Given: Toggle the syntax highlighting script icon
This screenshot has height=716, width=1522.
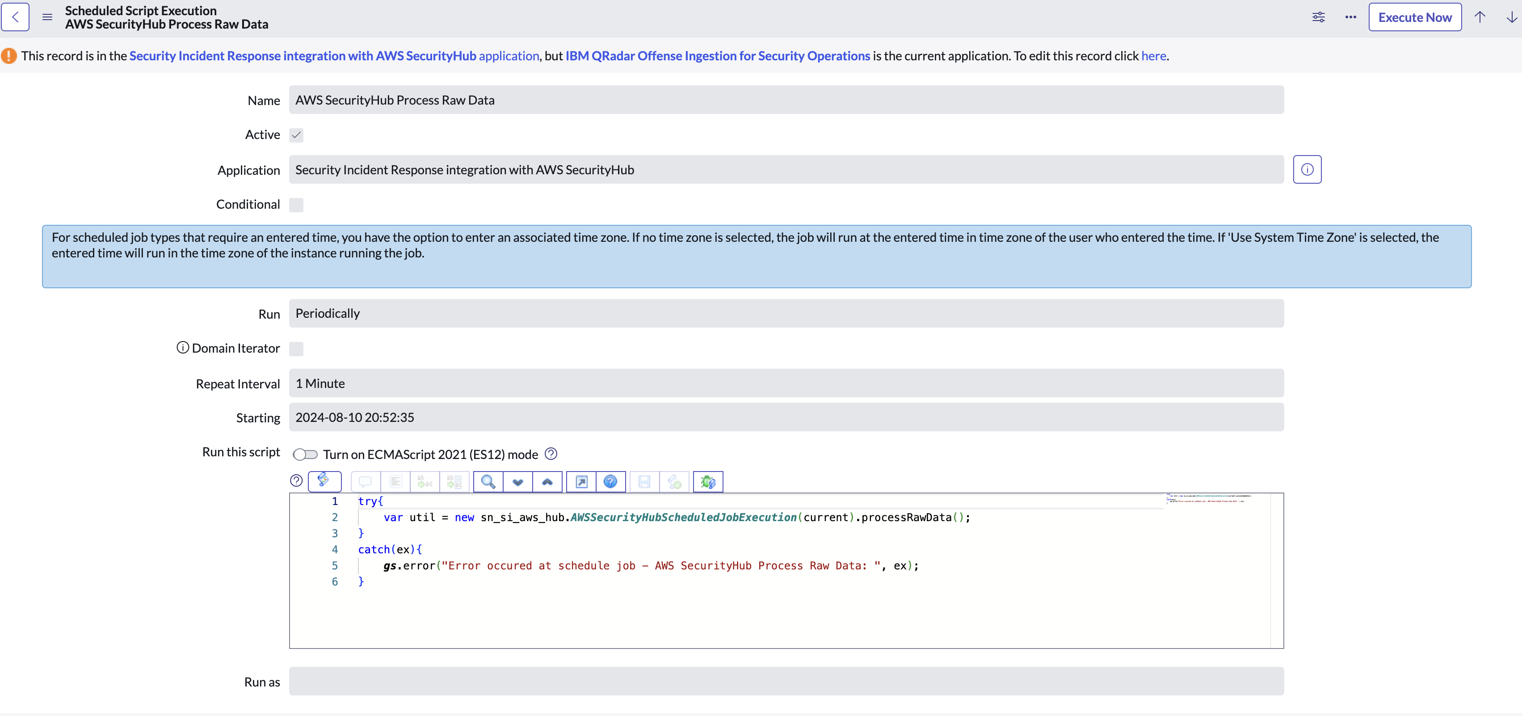Looking at the screenshot, I should click(324, 481).
